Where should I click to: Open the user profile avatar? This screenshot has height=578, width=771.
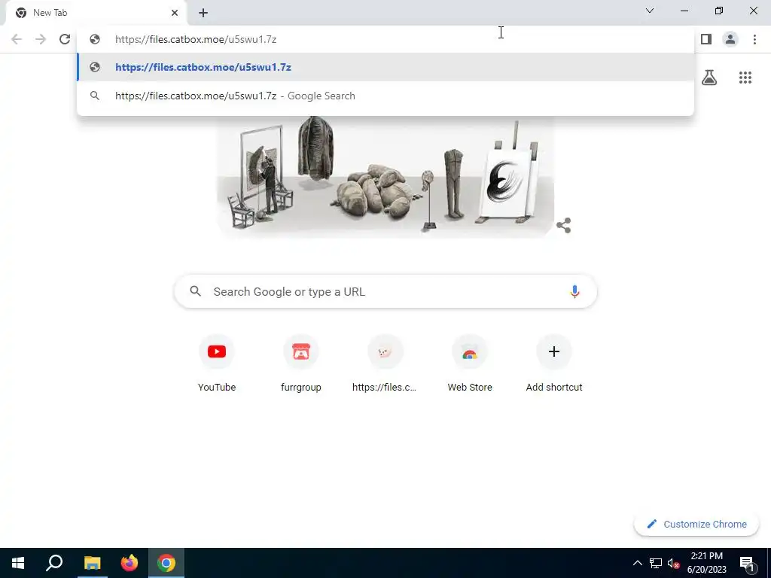(x=730, y=39)
